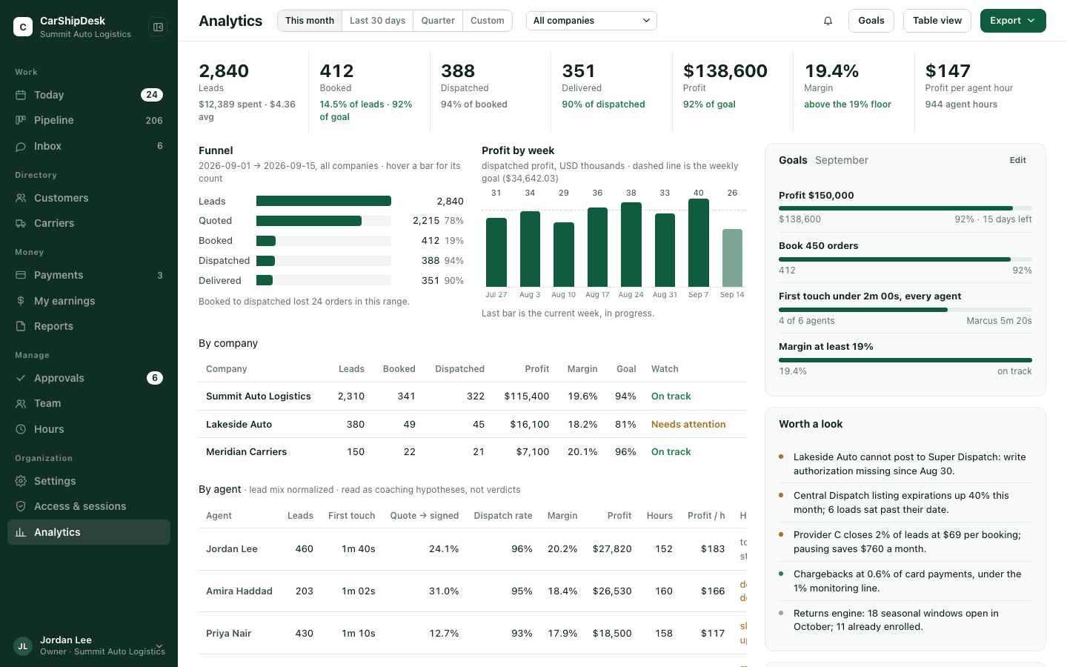Open the Export dropdown button
Viewport: 1067px width, 667px height.
(1013, 21)
